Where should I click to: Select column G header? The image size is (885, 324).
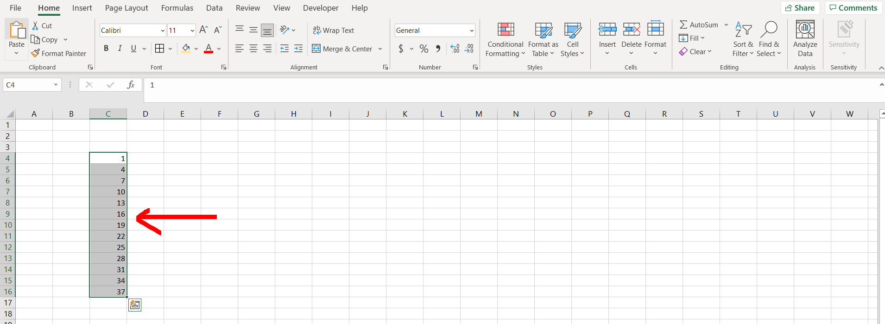click(256, 114)
